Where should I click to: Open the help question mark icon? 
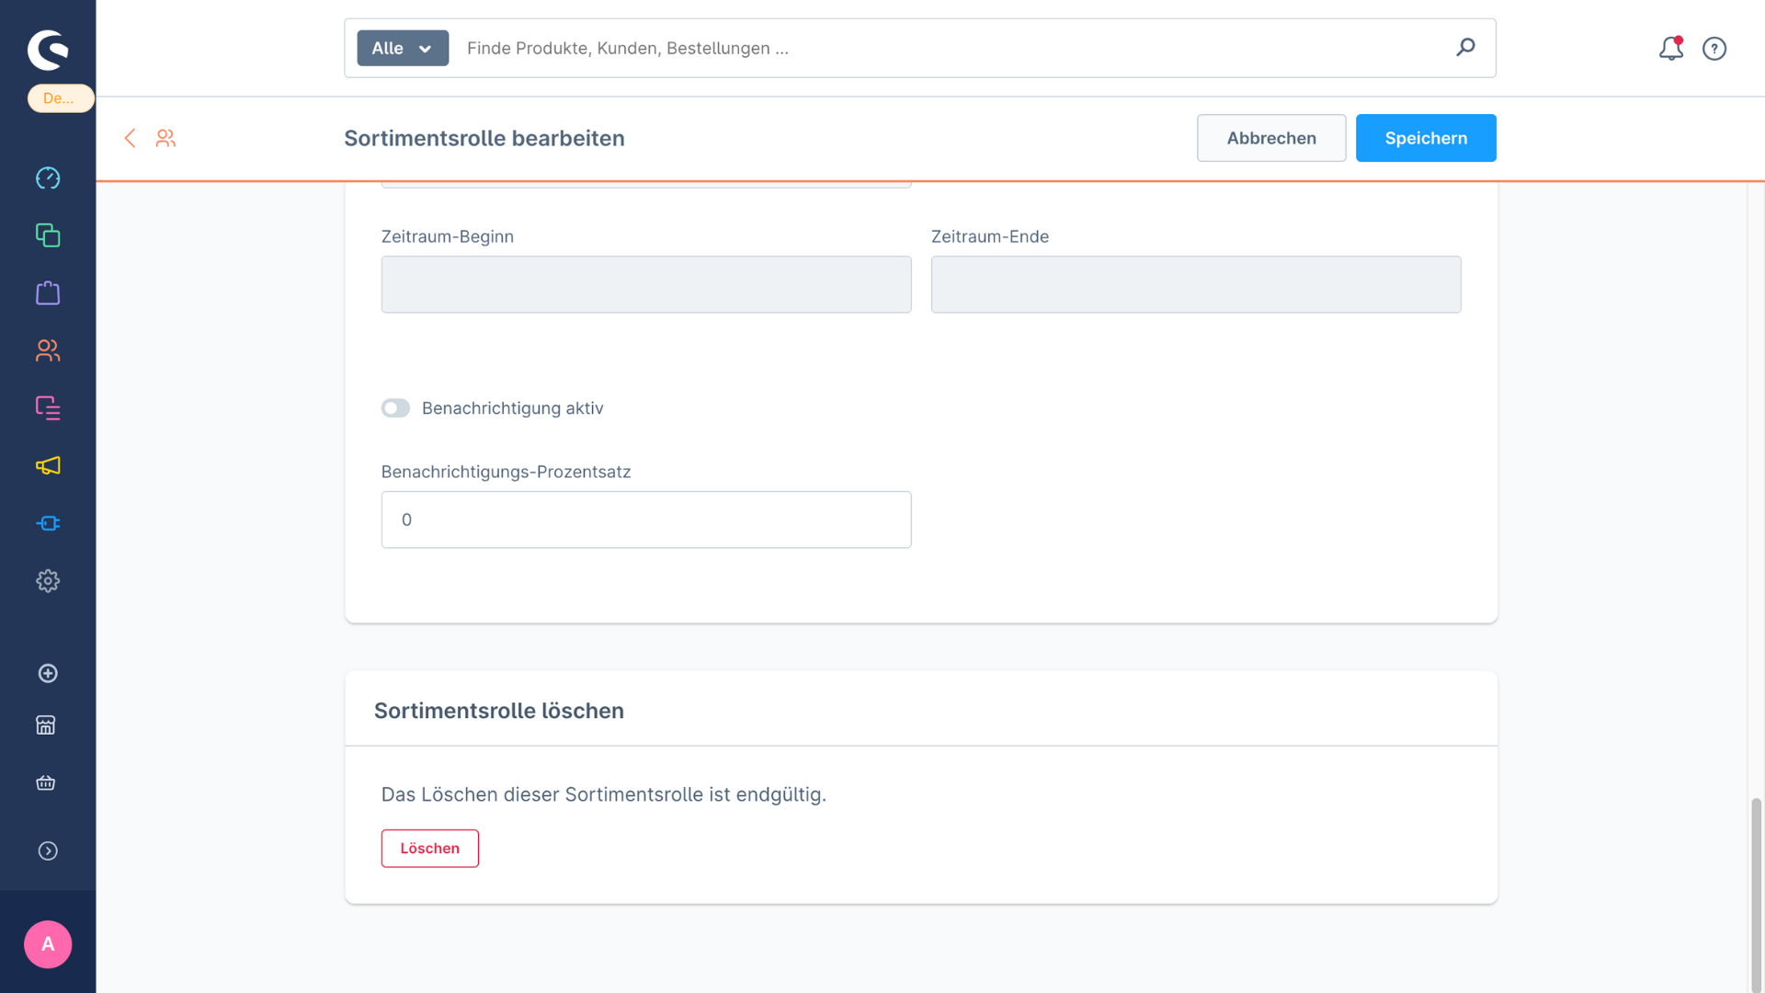(1714, 49)
